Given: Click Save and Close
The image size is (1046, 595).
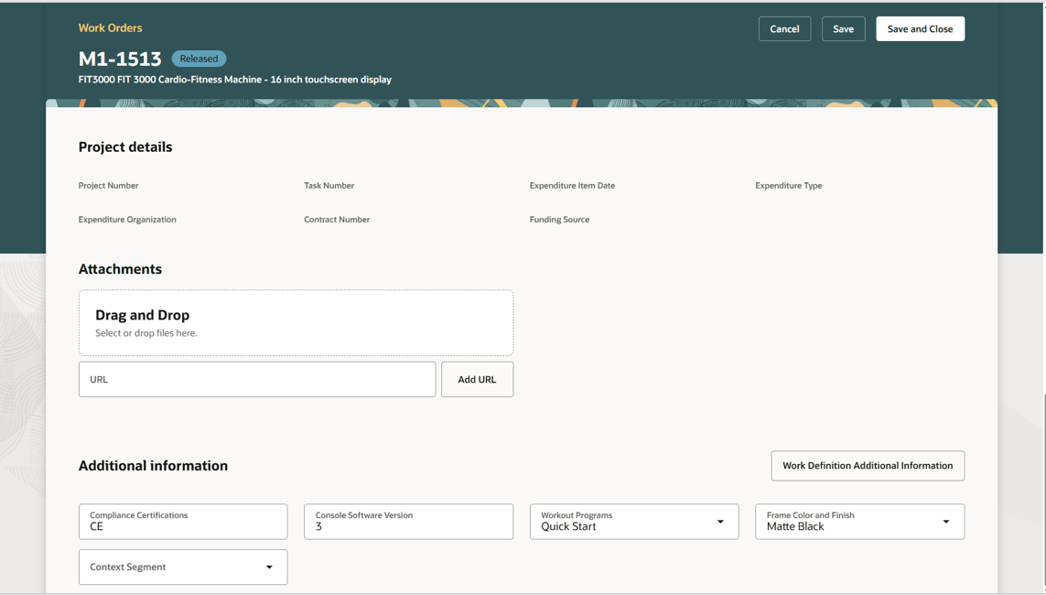Looking at the screenshot, I should tap(920, 28).
